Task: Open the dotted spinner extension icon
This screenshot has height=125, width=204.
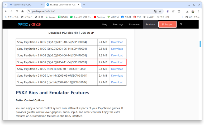Action: (173, 11)
